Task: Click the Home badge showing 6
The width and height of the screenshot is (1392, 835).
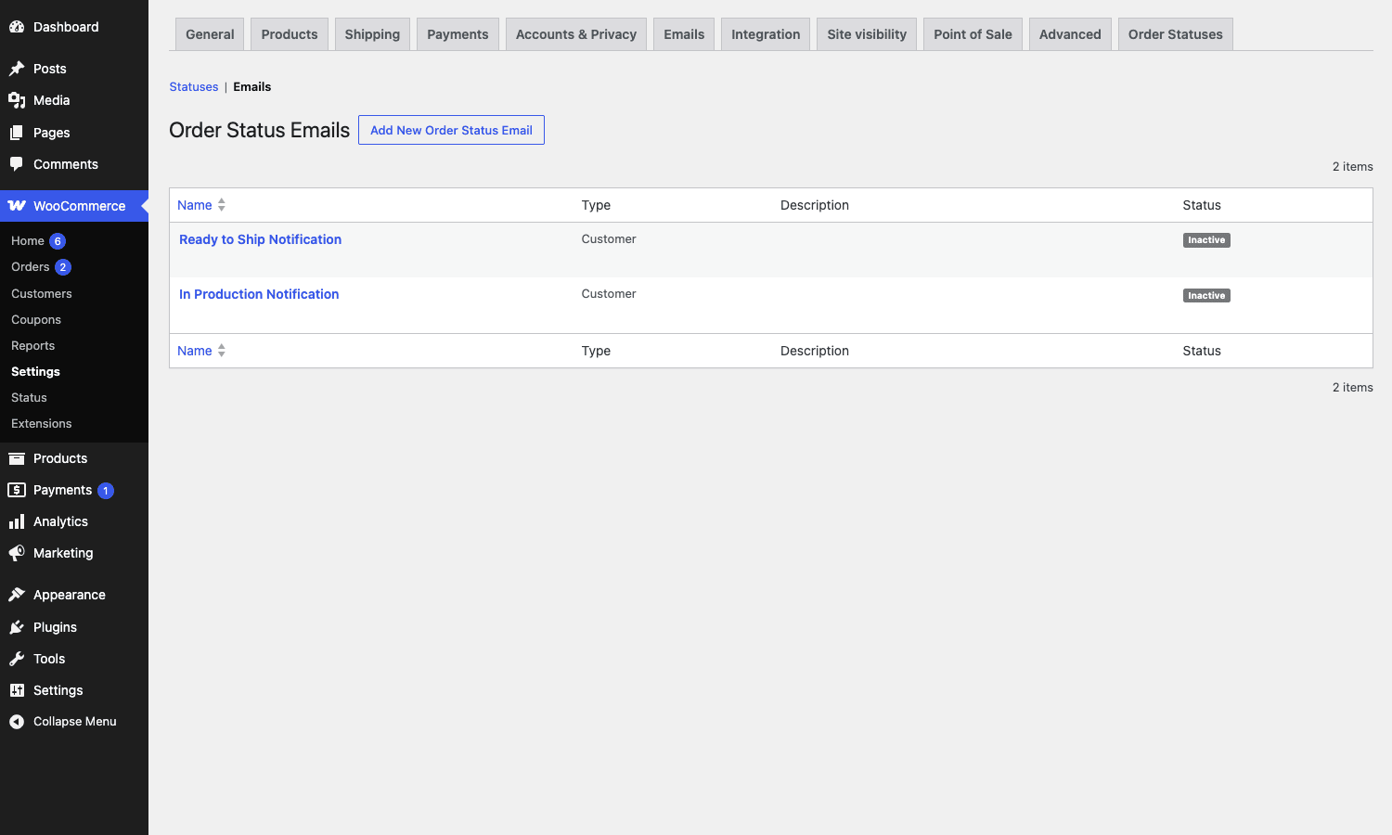Action: click(58, 241)
